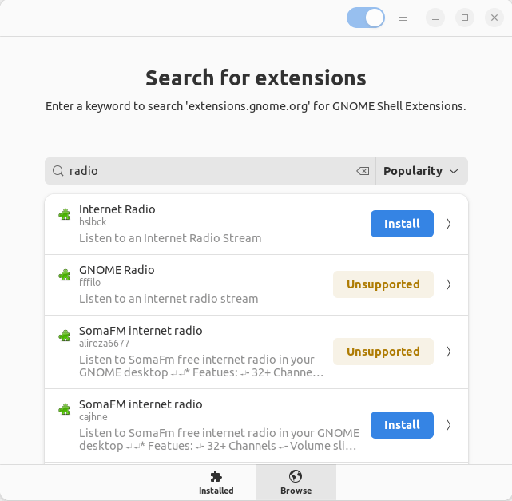Viewport: 512px width, 501px height.
Task: Install the Internet Radio extension by hslbck
Action: pos(402,224)
